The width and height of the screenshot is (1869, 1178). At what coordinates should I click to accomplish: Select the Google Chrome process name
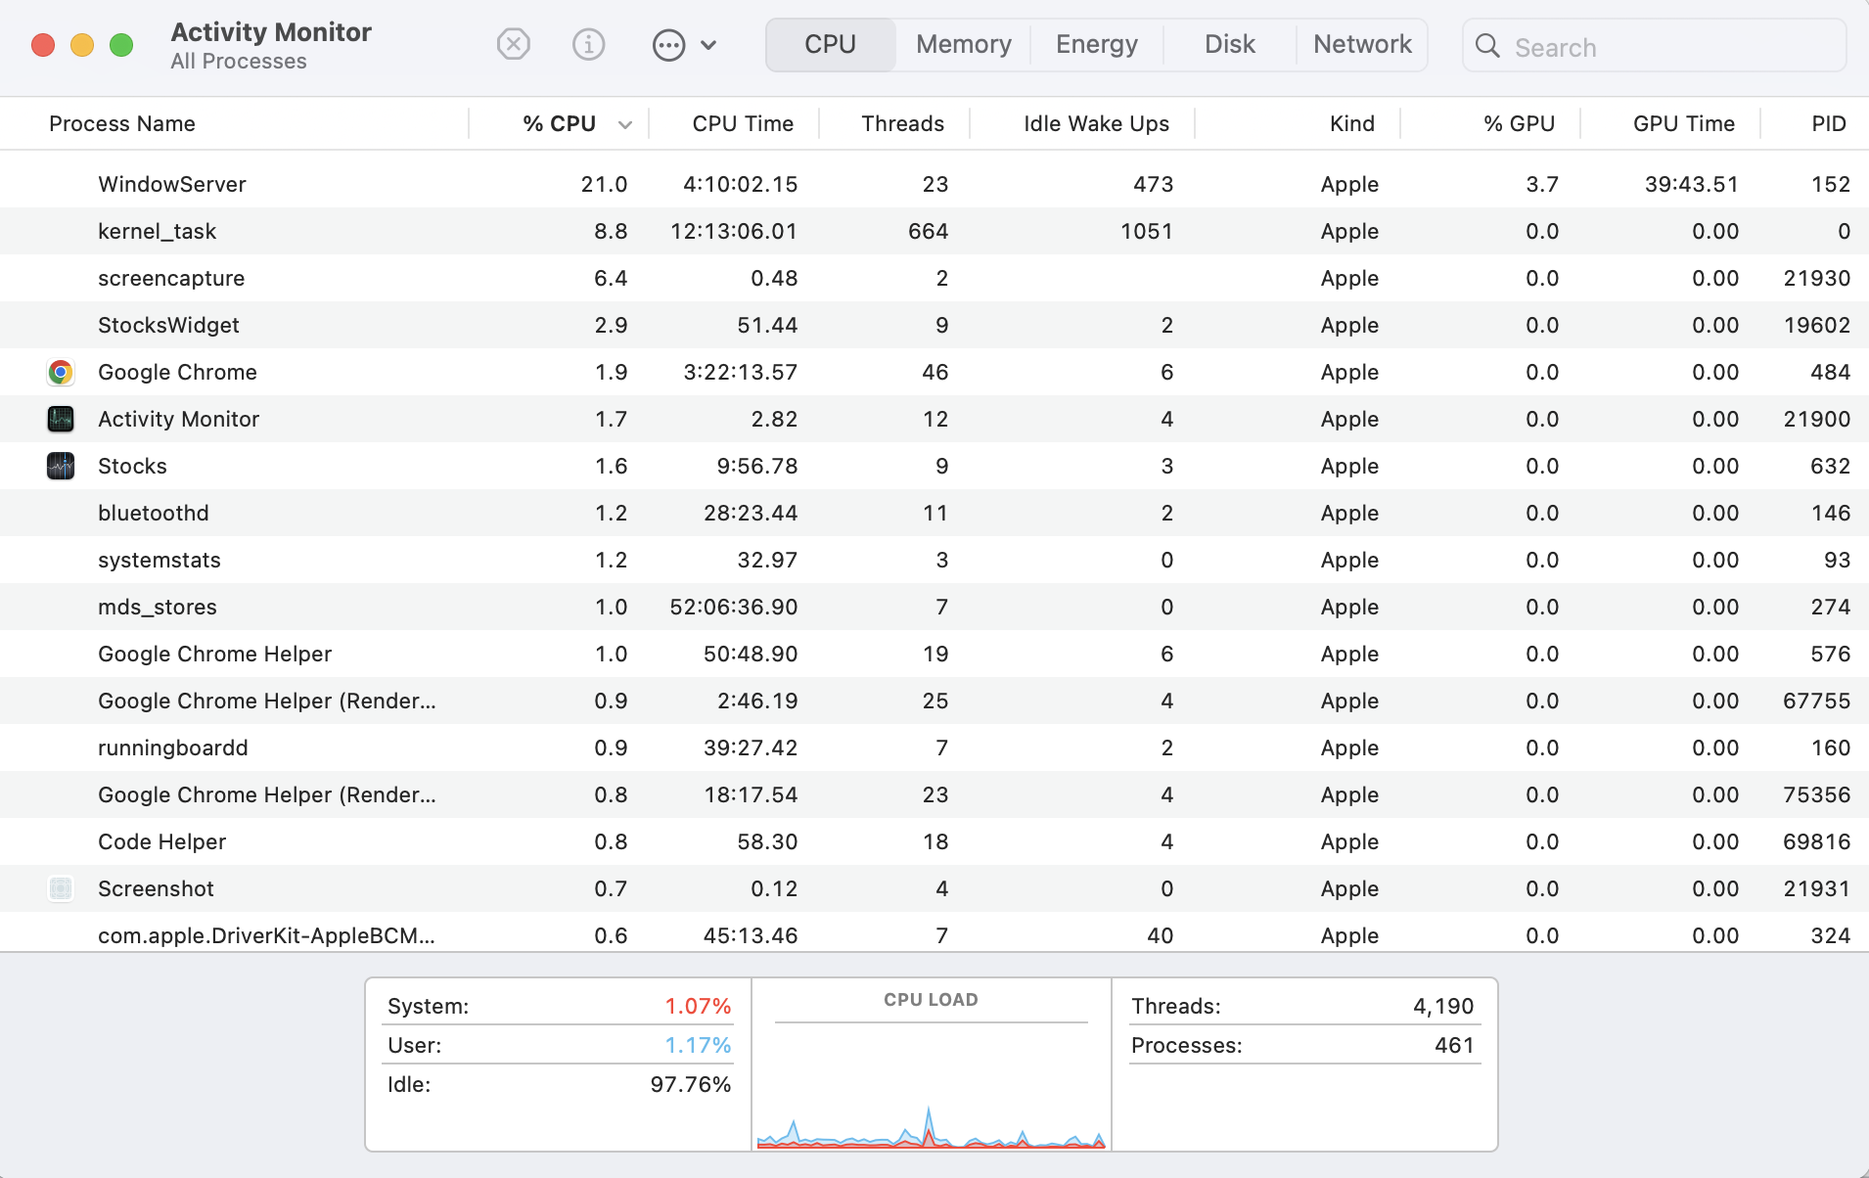click(177, 372)
